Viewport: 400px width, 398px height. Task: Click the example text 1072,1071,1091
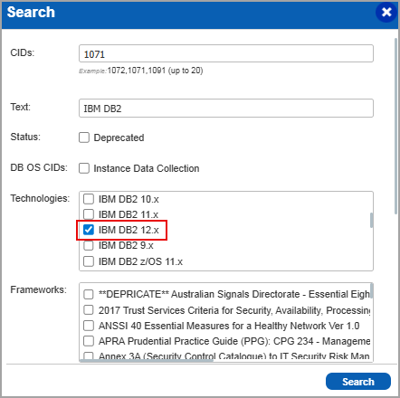click(137, 71)
